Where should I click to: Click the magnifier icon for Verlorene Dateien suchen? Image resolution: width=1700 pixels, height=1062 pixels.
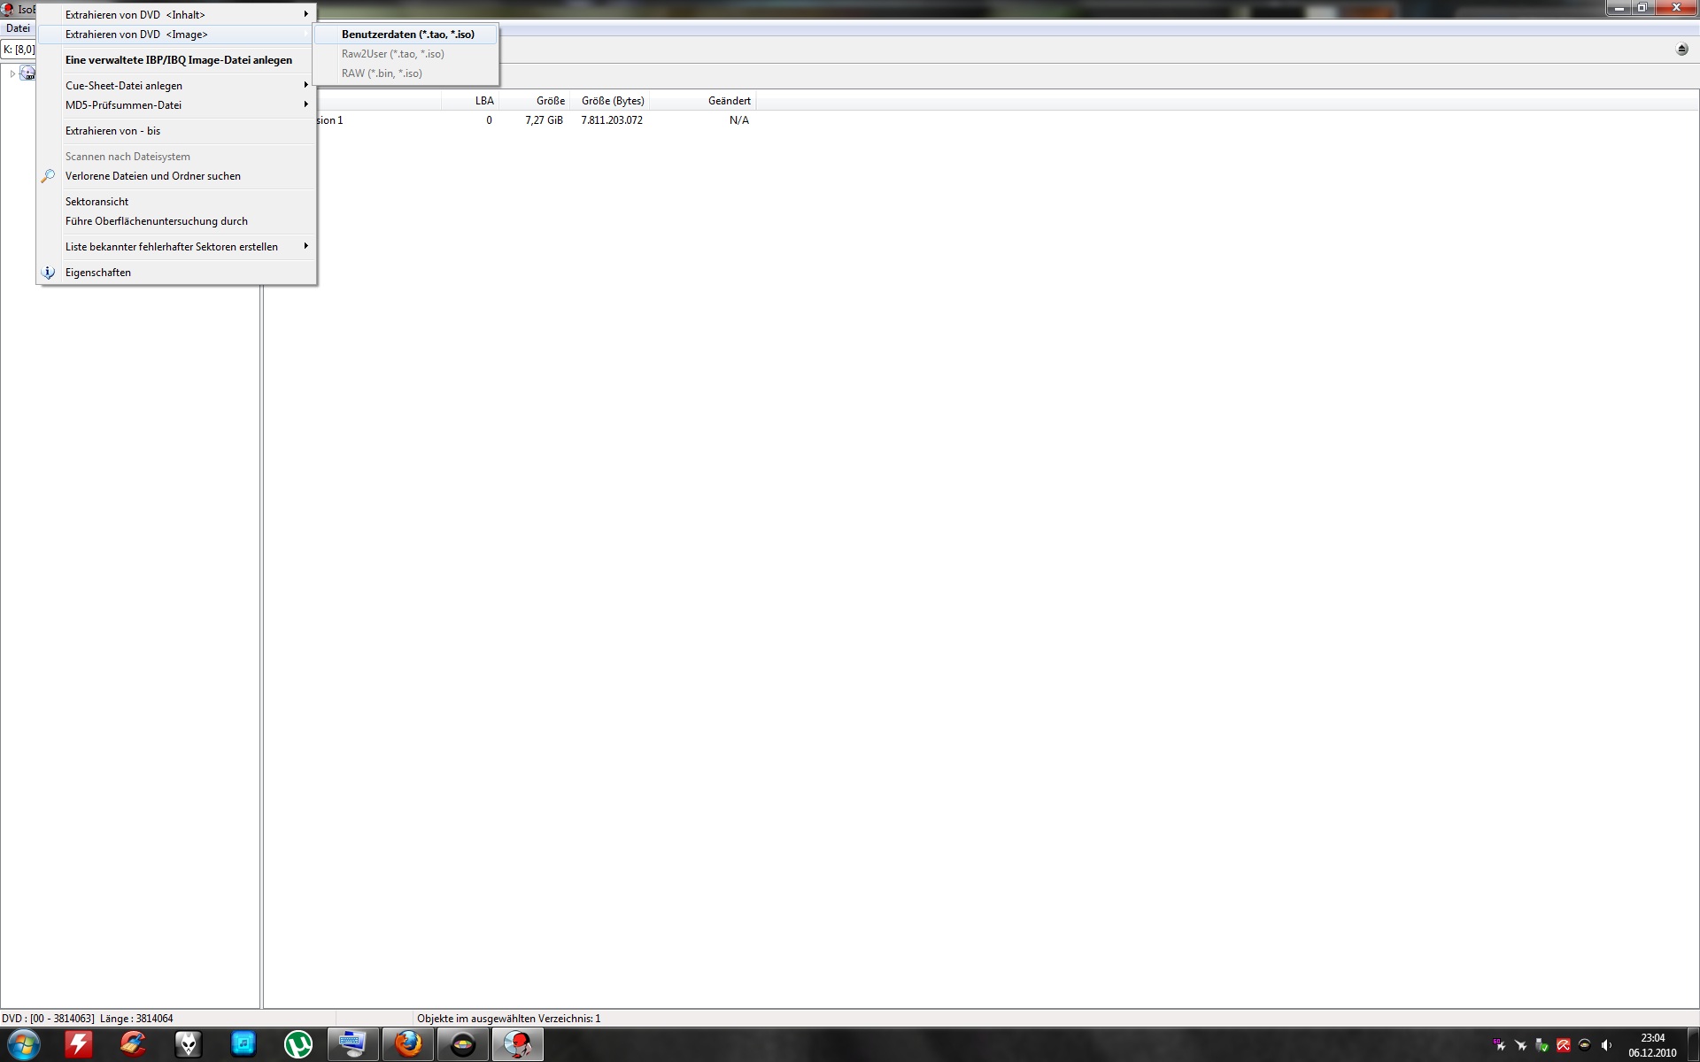pyautogui.click(x=48, y=176)
